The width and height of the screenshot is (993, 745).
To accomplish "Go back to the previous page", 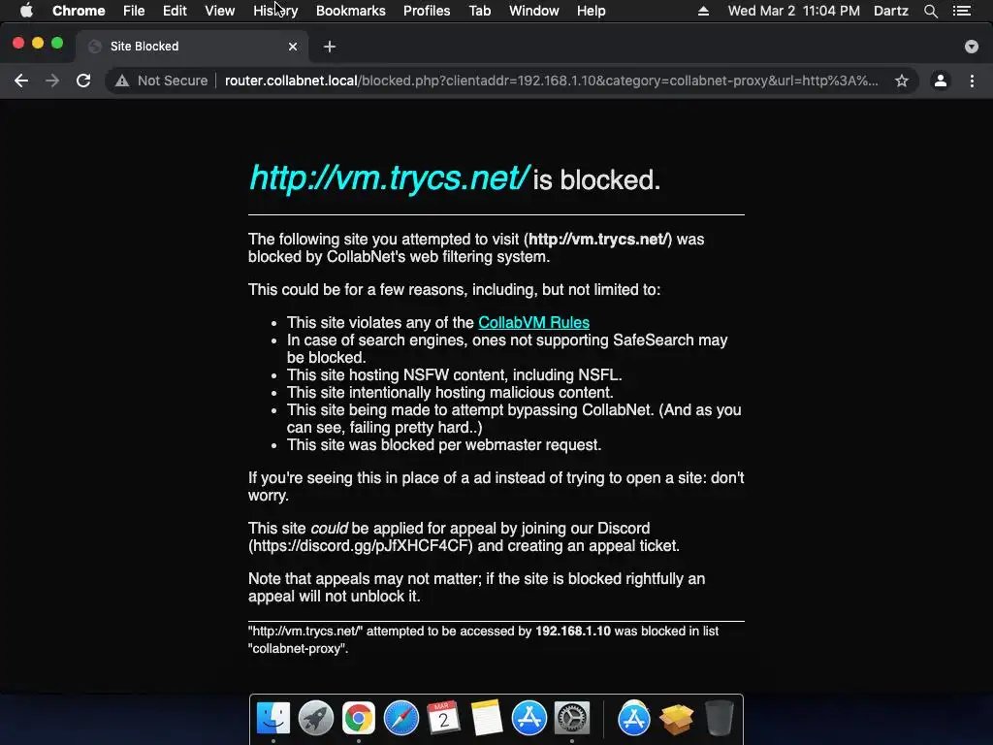I will (x=21, y=81).
